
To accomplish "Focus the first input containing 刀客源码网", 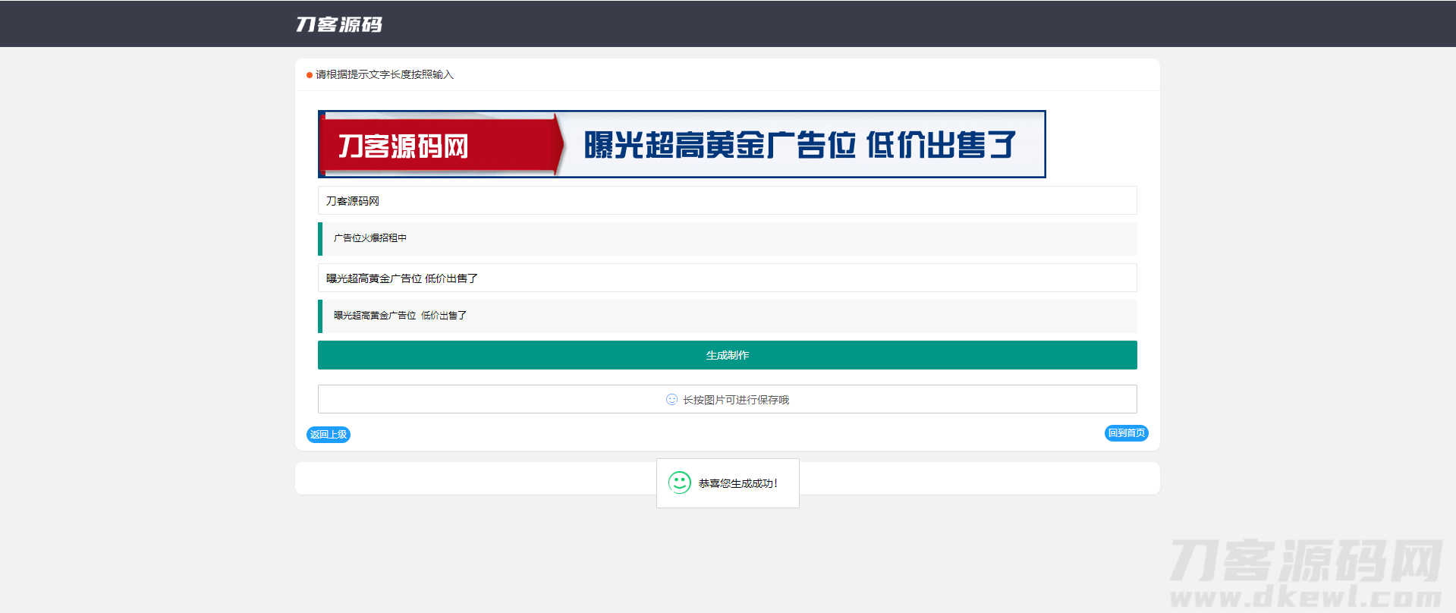I will [x=727, y=201].
